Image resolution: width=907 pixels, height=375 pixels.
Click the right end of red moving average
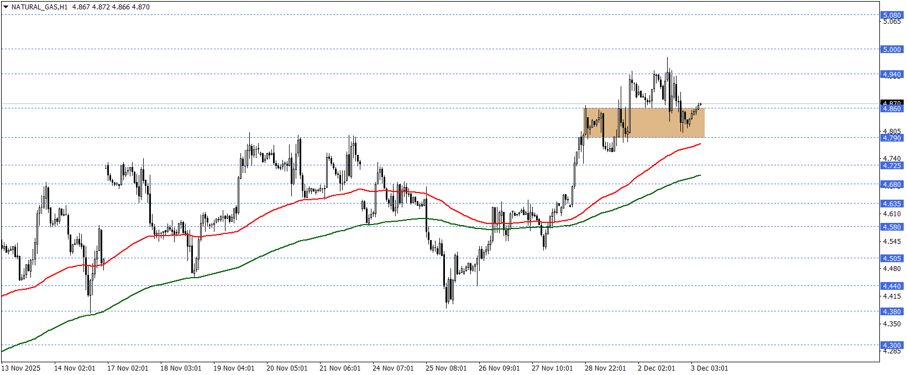tap(700, 144)
